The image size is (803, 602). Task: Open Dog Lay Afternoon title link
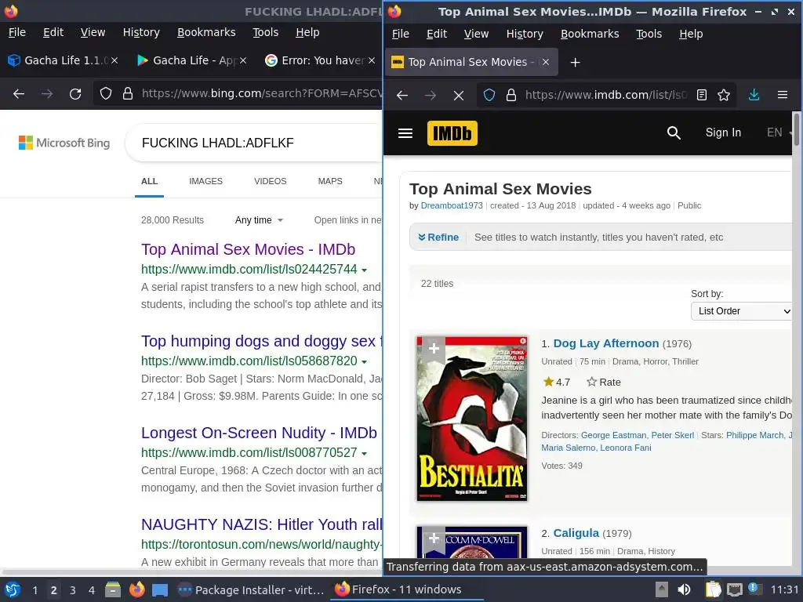pos(606,343)
